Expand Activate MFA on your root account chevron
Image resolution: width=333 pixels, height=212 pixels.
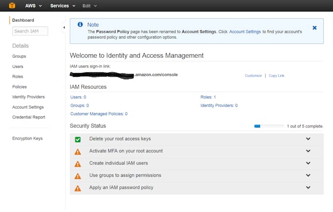[x=308, y=151]
